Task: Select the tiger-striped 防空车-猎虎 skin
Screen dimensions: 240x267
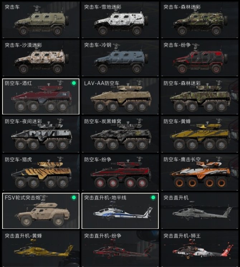Action: pyautogui.click(x=41, y=172)
